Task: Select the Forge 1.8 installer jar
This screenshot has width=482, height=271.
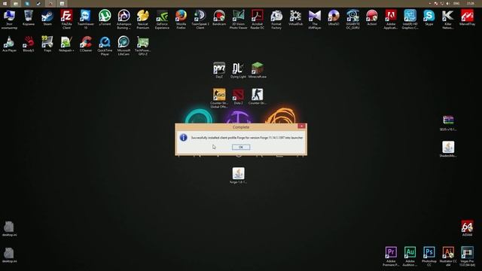Action: (238, 175)
